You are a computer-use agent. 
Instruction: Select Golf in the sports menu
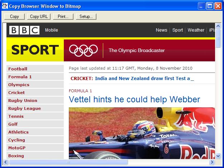[x=35, y=124]
